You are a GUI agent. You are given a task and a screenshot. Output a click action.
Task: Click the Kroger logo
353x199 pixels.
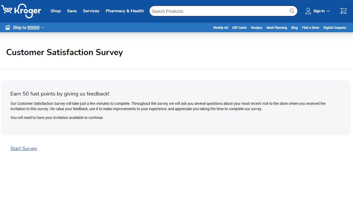[21, 11]
